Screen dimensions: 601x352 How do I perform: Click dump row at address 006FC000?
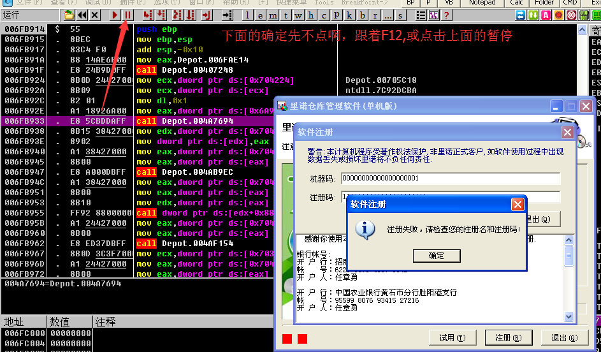(137, 334)
